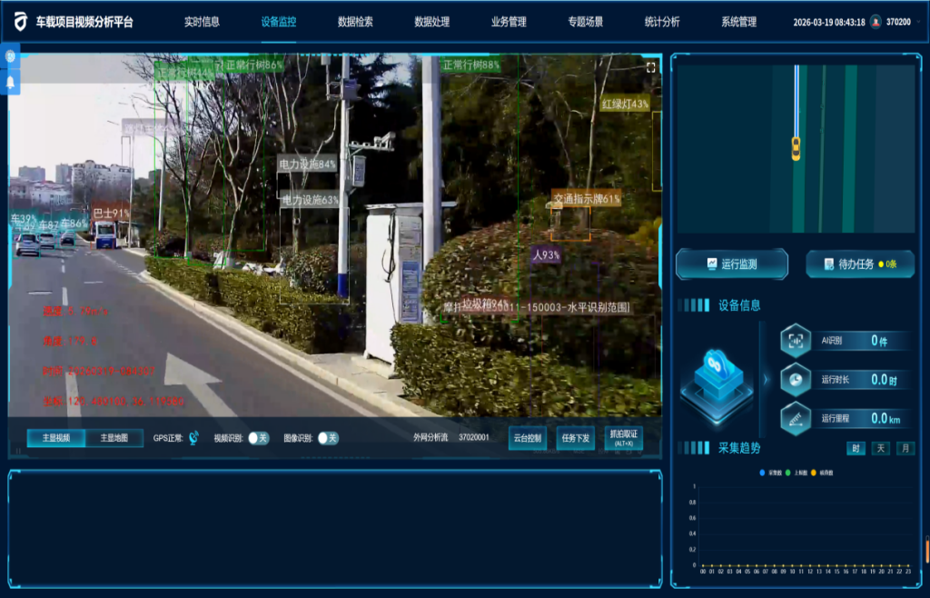Screen dimensions: 930x598
Task: Go to the 统计分析 menu tab
Action: point(662,22)
